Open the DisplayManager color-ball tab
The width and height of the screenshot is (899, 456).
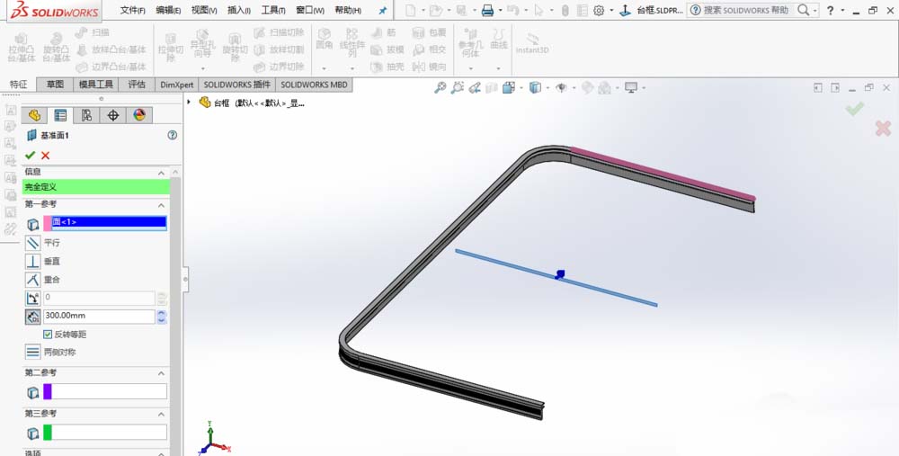[139, 115]
